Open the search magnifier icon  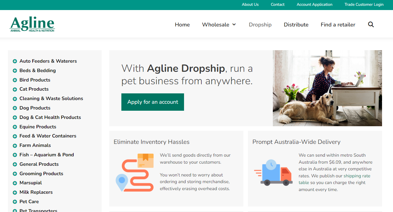(x=371, y=25)
